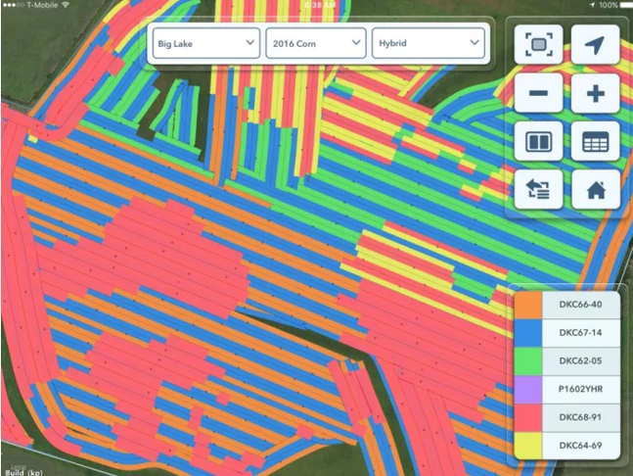The width and height of the screenshot is (633, 476).
Task: Open the split-screen compare view icon
Action: pyautogui.click(x=540, y=143)
